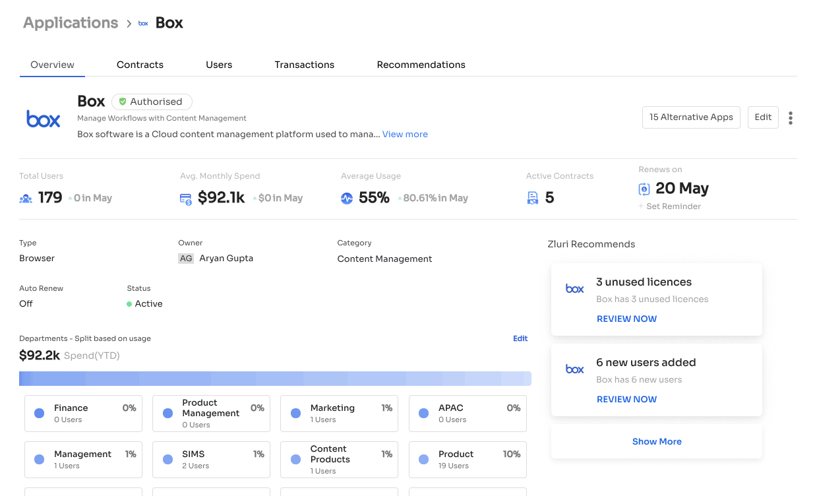Viewport: 817px width, 496px height.
Task: Click the 19 Users text in Product card
Action: tap(454, 466)
